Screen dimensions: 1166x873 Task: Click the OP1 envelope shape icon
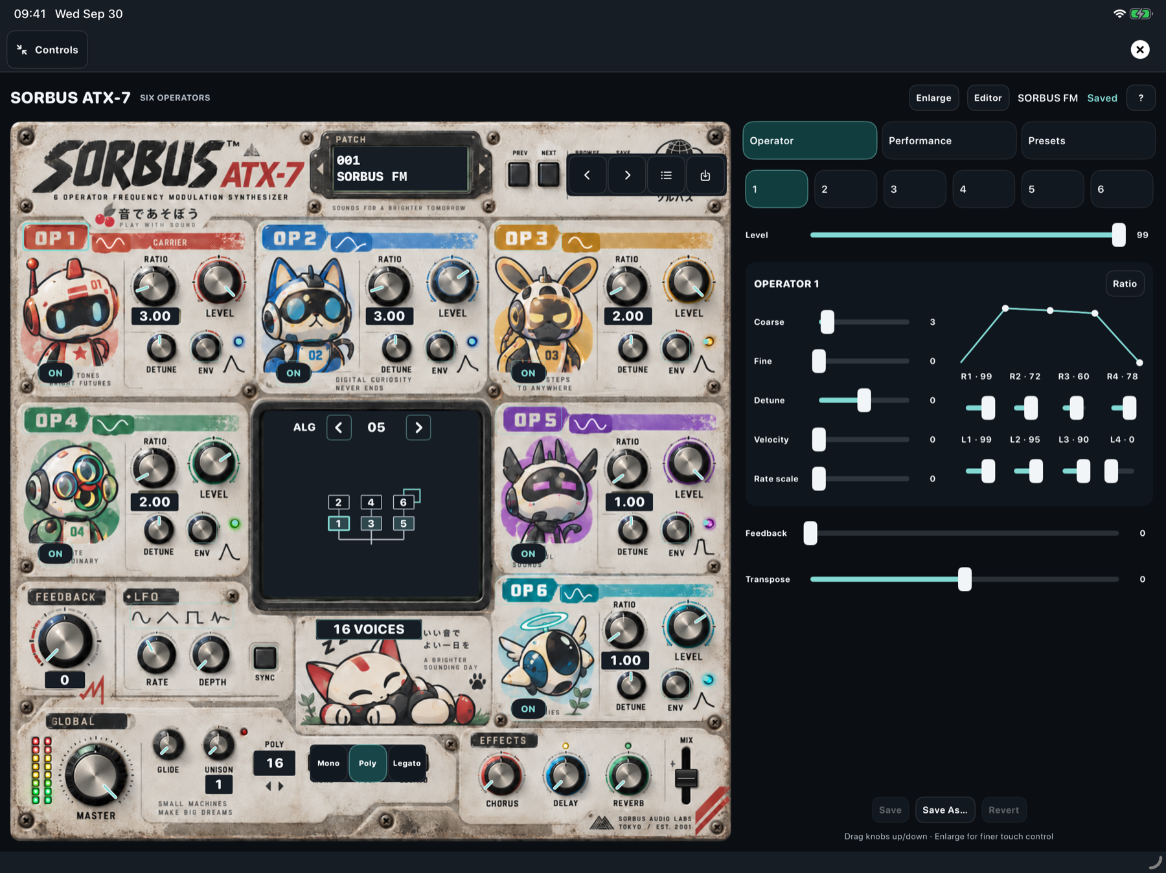point(234,364)
